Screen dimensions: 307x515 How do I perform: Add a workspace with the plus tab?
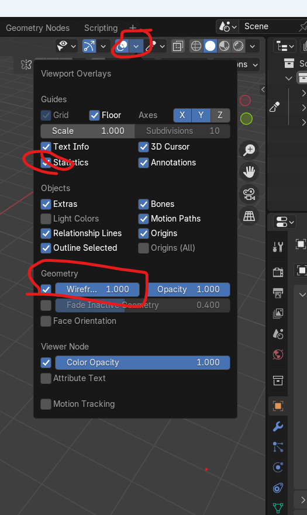coord(133,28)
